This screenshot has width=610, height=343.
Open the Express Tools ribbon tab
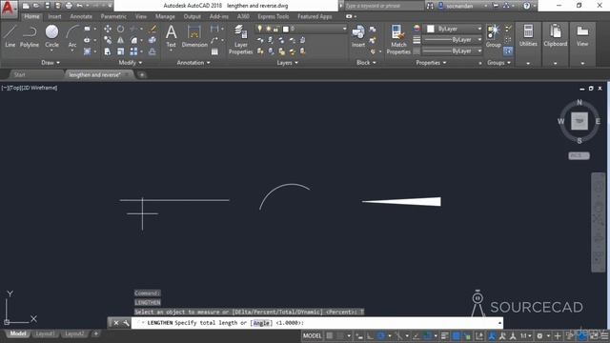click(274, 16)
